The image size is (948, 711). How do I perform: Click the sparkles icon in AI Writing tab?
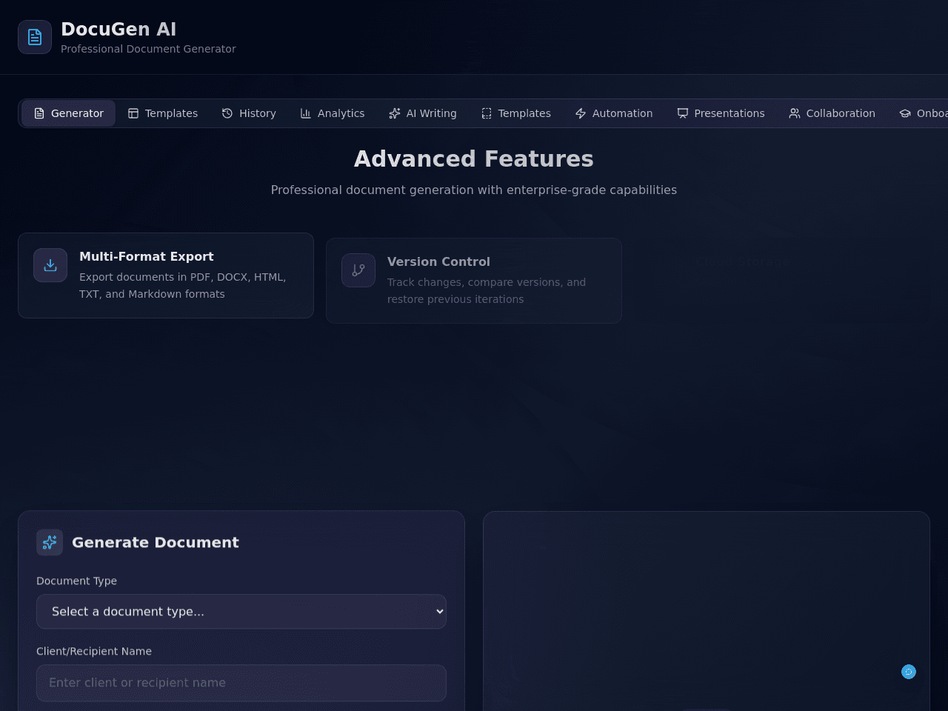(x=395, y=113)
